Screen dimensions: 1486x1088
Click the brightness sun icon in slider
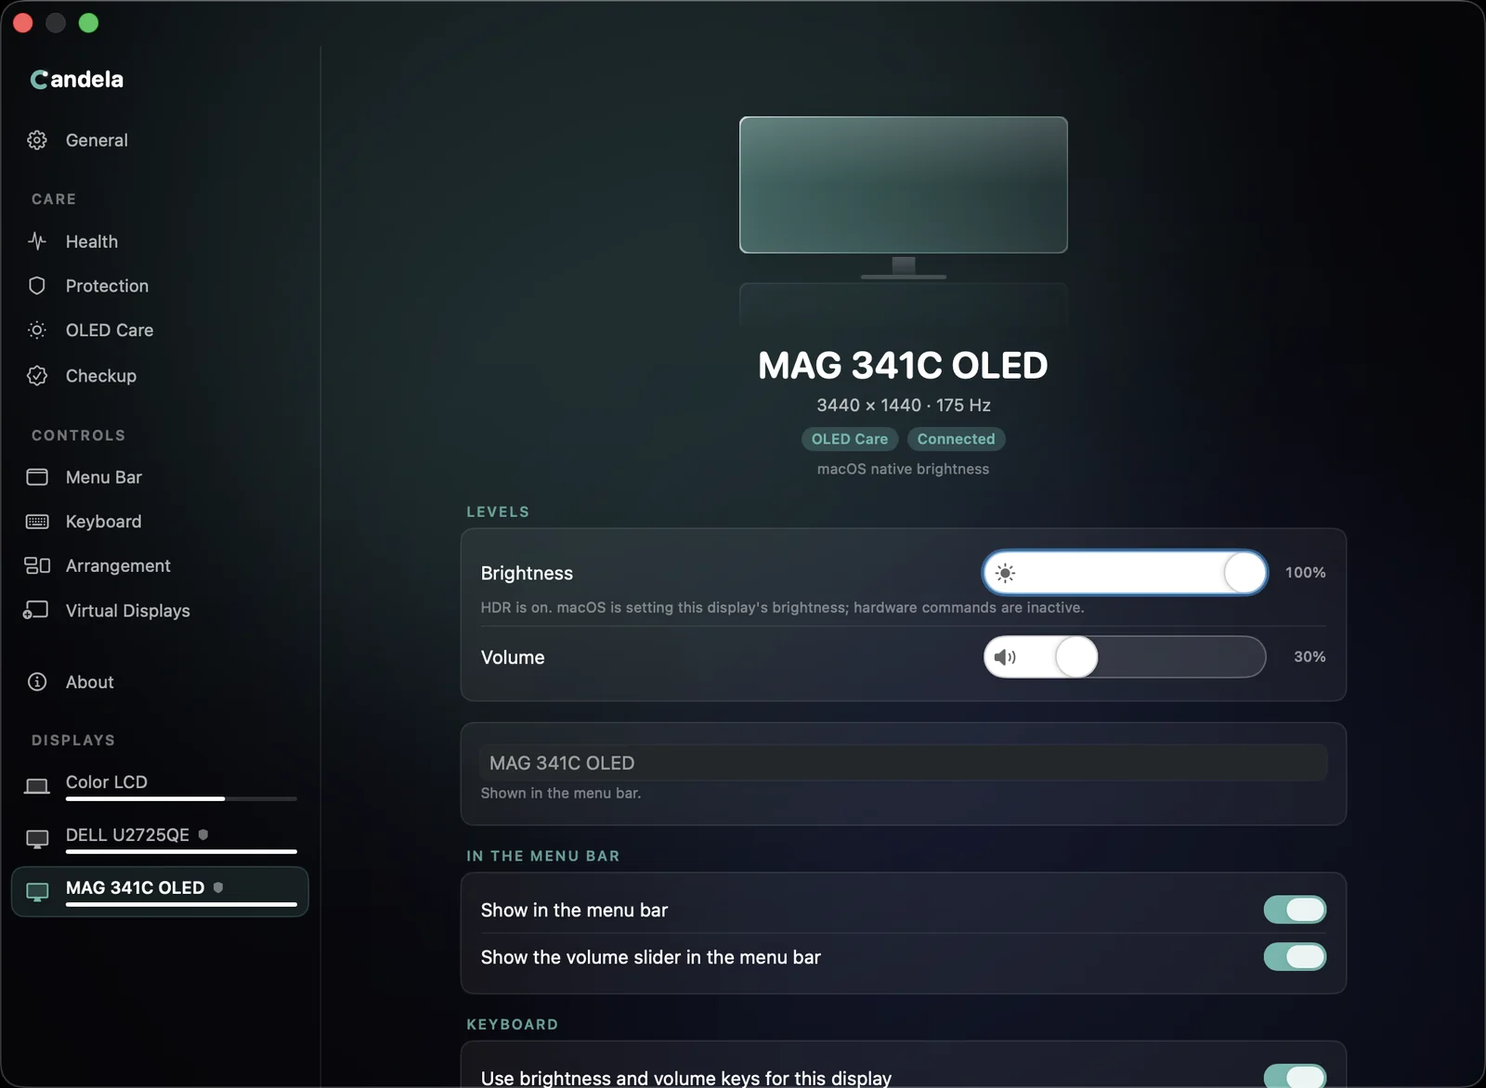click(x=1005, y=574)
